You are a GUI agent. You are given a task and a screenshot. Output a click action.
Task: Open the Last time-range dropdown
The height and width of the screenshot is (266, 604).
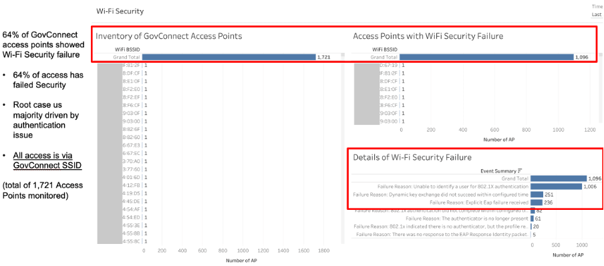(x=597, y=15)
